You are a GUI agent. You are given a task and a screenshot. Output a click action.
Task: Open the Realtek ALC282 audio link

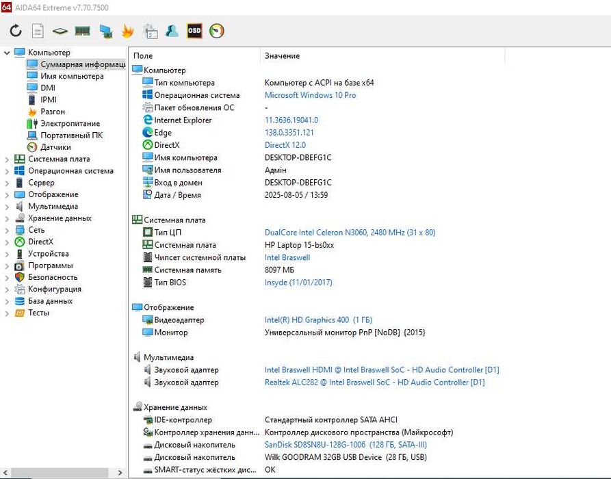(x=375, y=382)
